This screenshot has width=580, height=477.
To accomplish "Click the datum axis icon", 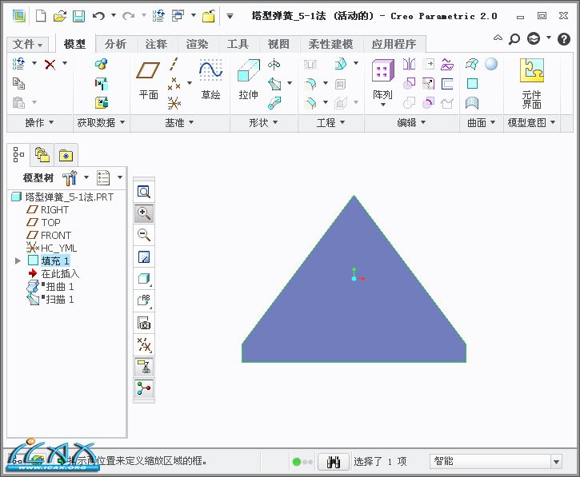I will [174, 64].
